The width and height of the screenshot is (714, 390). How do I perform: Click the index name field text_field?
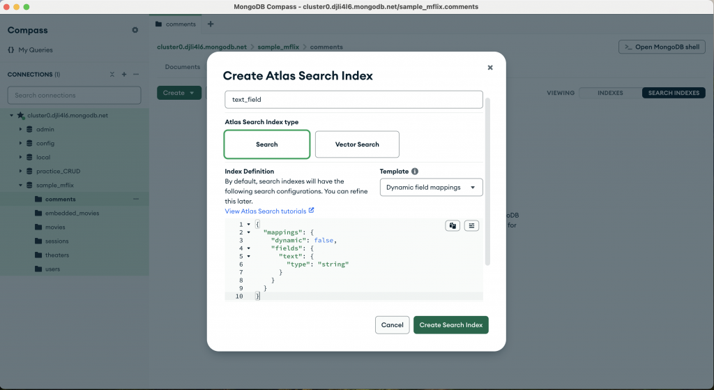(354, 99)
